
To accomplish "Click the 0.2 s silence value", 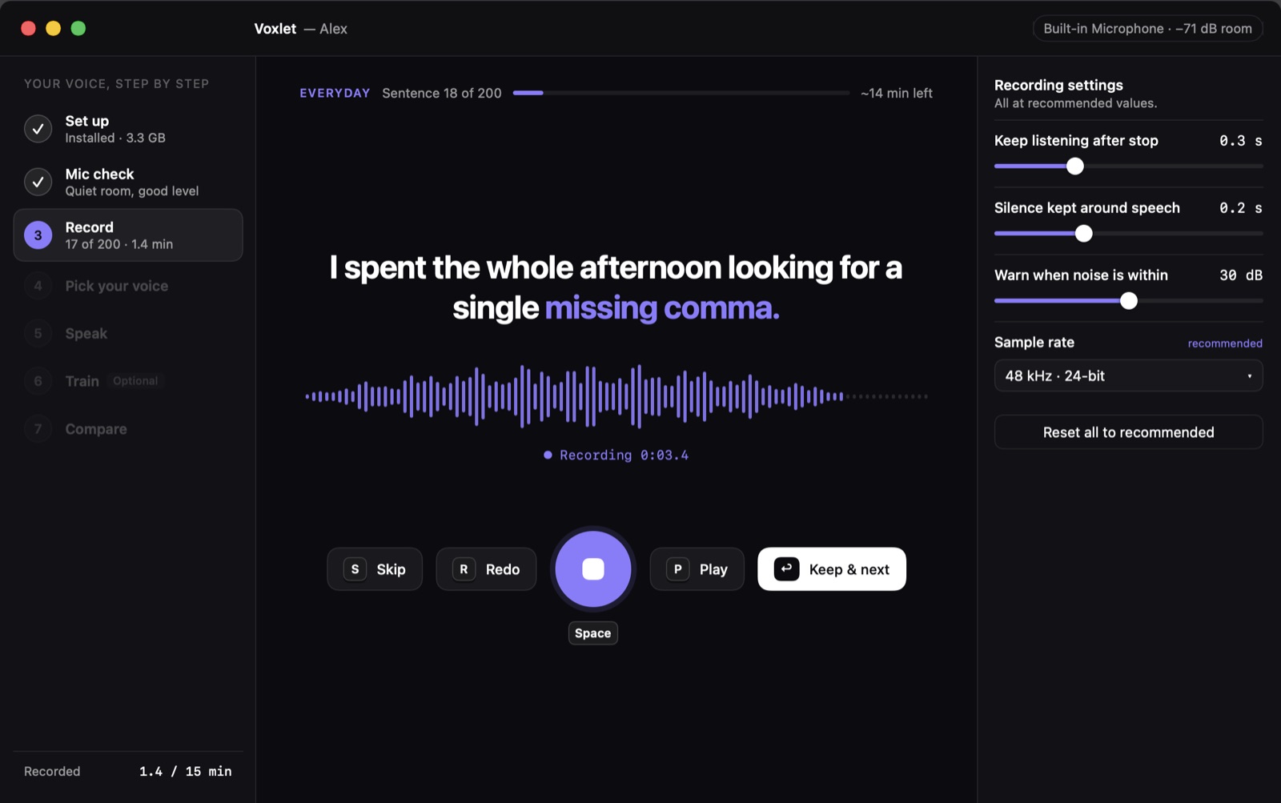I will [x=1240, y=208].
